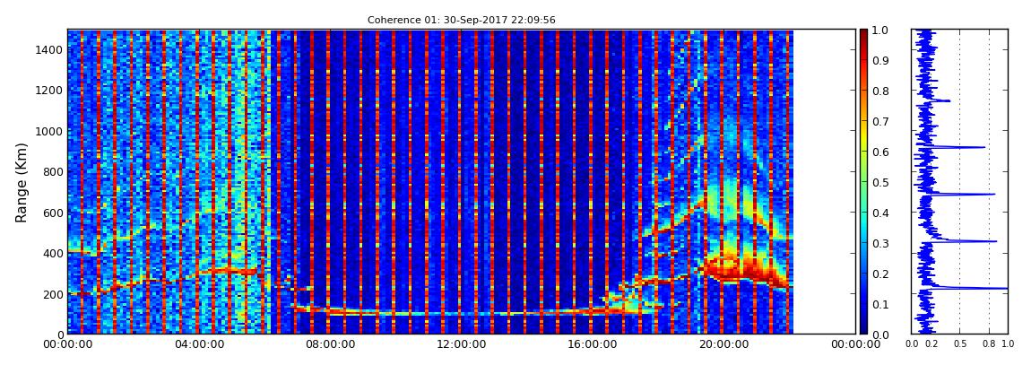Image resolution: width=1031 pixels, height=365 pixels.
Task: Click the 0.8 colorbar tick label
Action: [880, 91]
